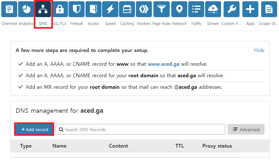This screenshot has height=161, width=279.
Task: Open the Access door icon
Action: [93, 9]
